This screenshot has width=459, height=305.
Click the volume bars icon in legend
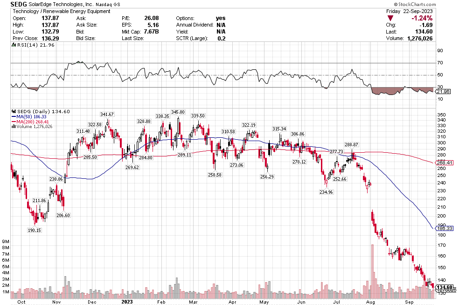(x=14, y=127)
